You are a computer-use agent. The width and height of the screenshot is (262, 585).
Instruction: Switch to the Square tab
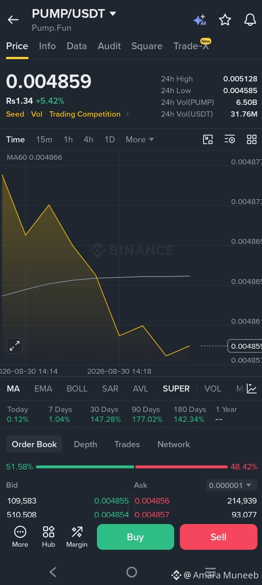tap(147, 46)
